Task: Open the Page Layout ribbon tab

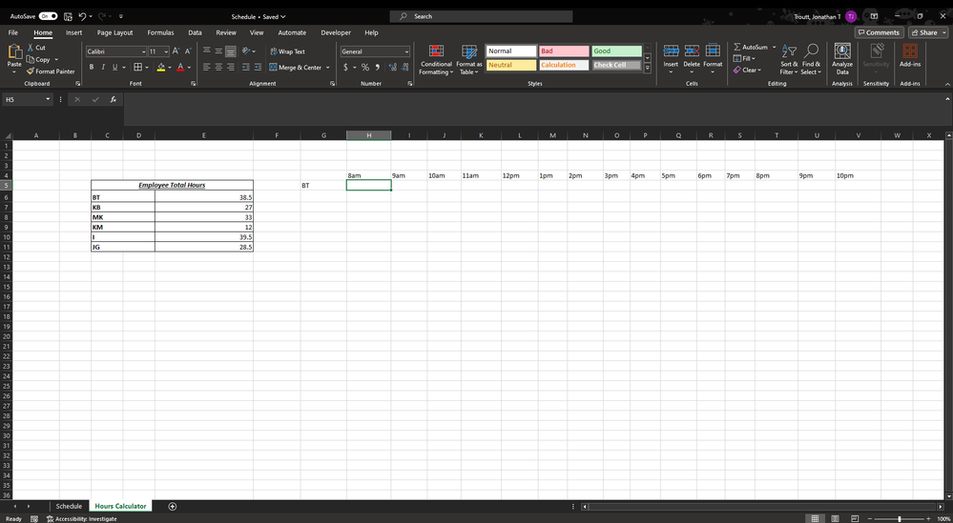Action: pyautogui.click(x=114, y=32)
